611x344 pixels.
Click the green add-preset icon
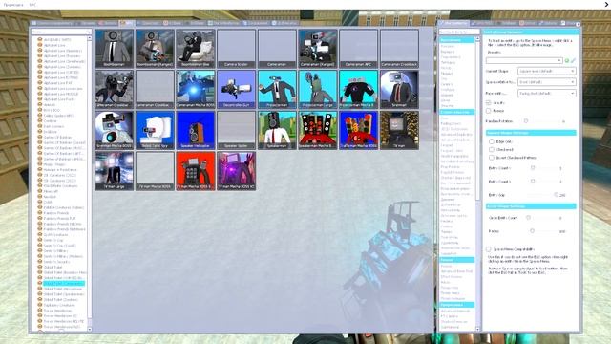click(x=567, y=60)
